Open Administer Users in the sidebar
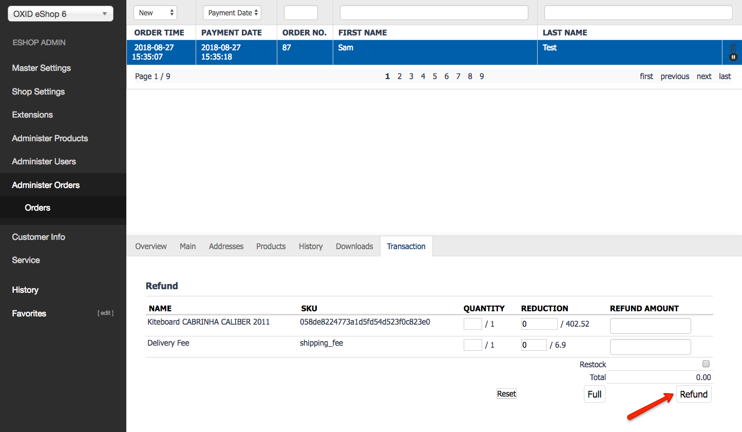Screen dimensions: 742x432 44,161
